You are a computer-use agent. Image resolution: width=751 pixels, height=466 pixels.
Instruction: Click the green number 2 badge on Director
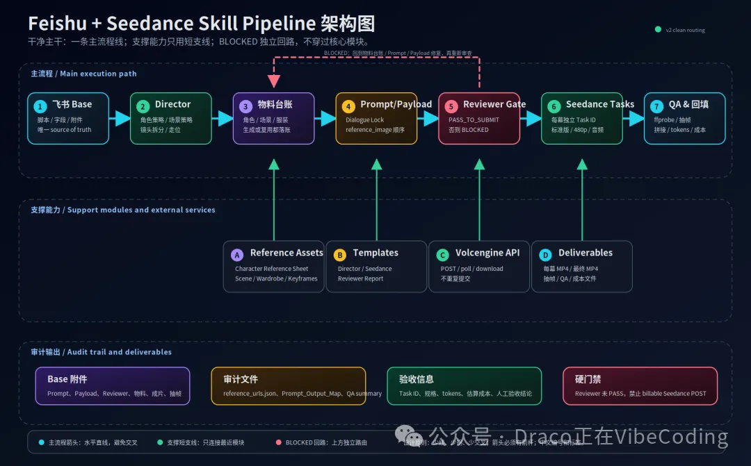tap(143, 106)
